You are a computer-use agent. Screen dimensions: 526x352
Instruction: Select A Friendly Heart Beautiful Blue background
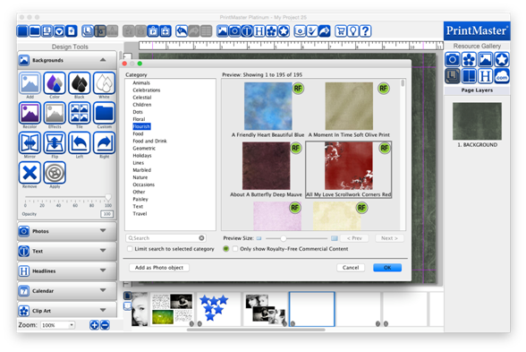click(267, 106)
